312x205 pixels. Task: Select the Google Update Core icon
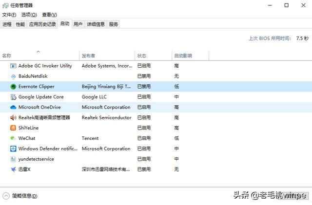[13, 97]
